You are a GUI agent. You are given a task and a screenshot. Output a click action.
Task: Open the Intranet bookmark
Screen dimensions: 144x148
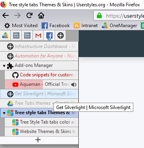(x=86, y=26)
